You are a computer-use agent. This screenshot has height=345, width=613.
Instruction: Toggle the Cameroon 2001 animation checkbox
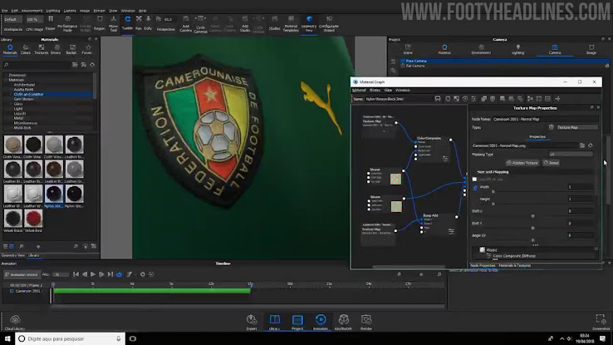point(12,291)
